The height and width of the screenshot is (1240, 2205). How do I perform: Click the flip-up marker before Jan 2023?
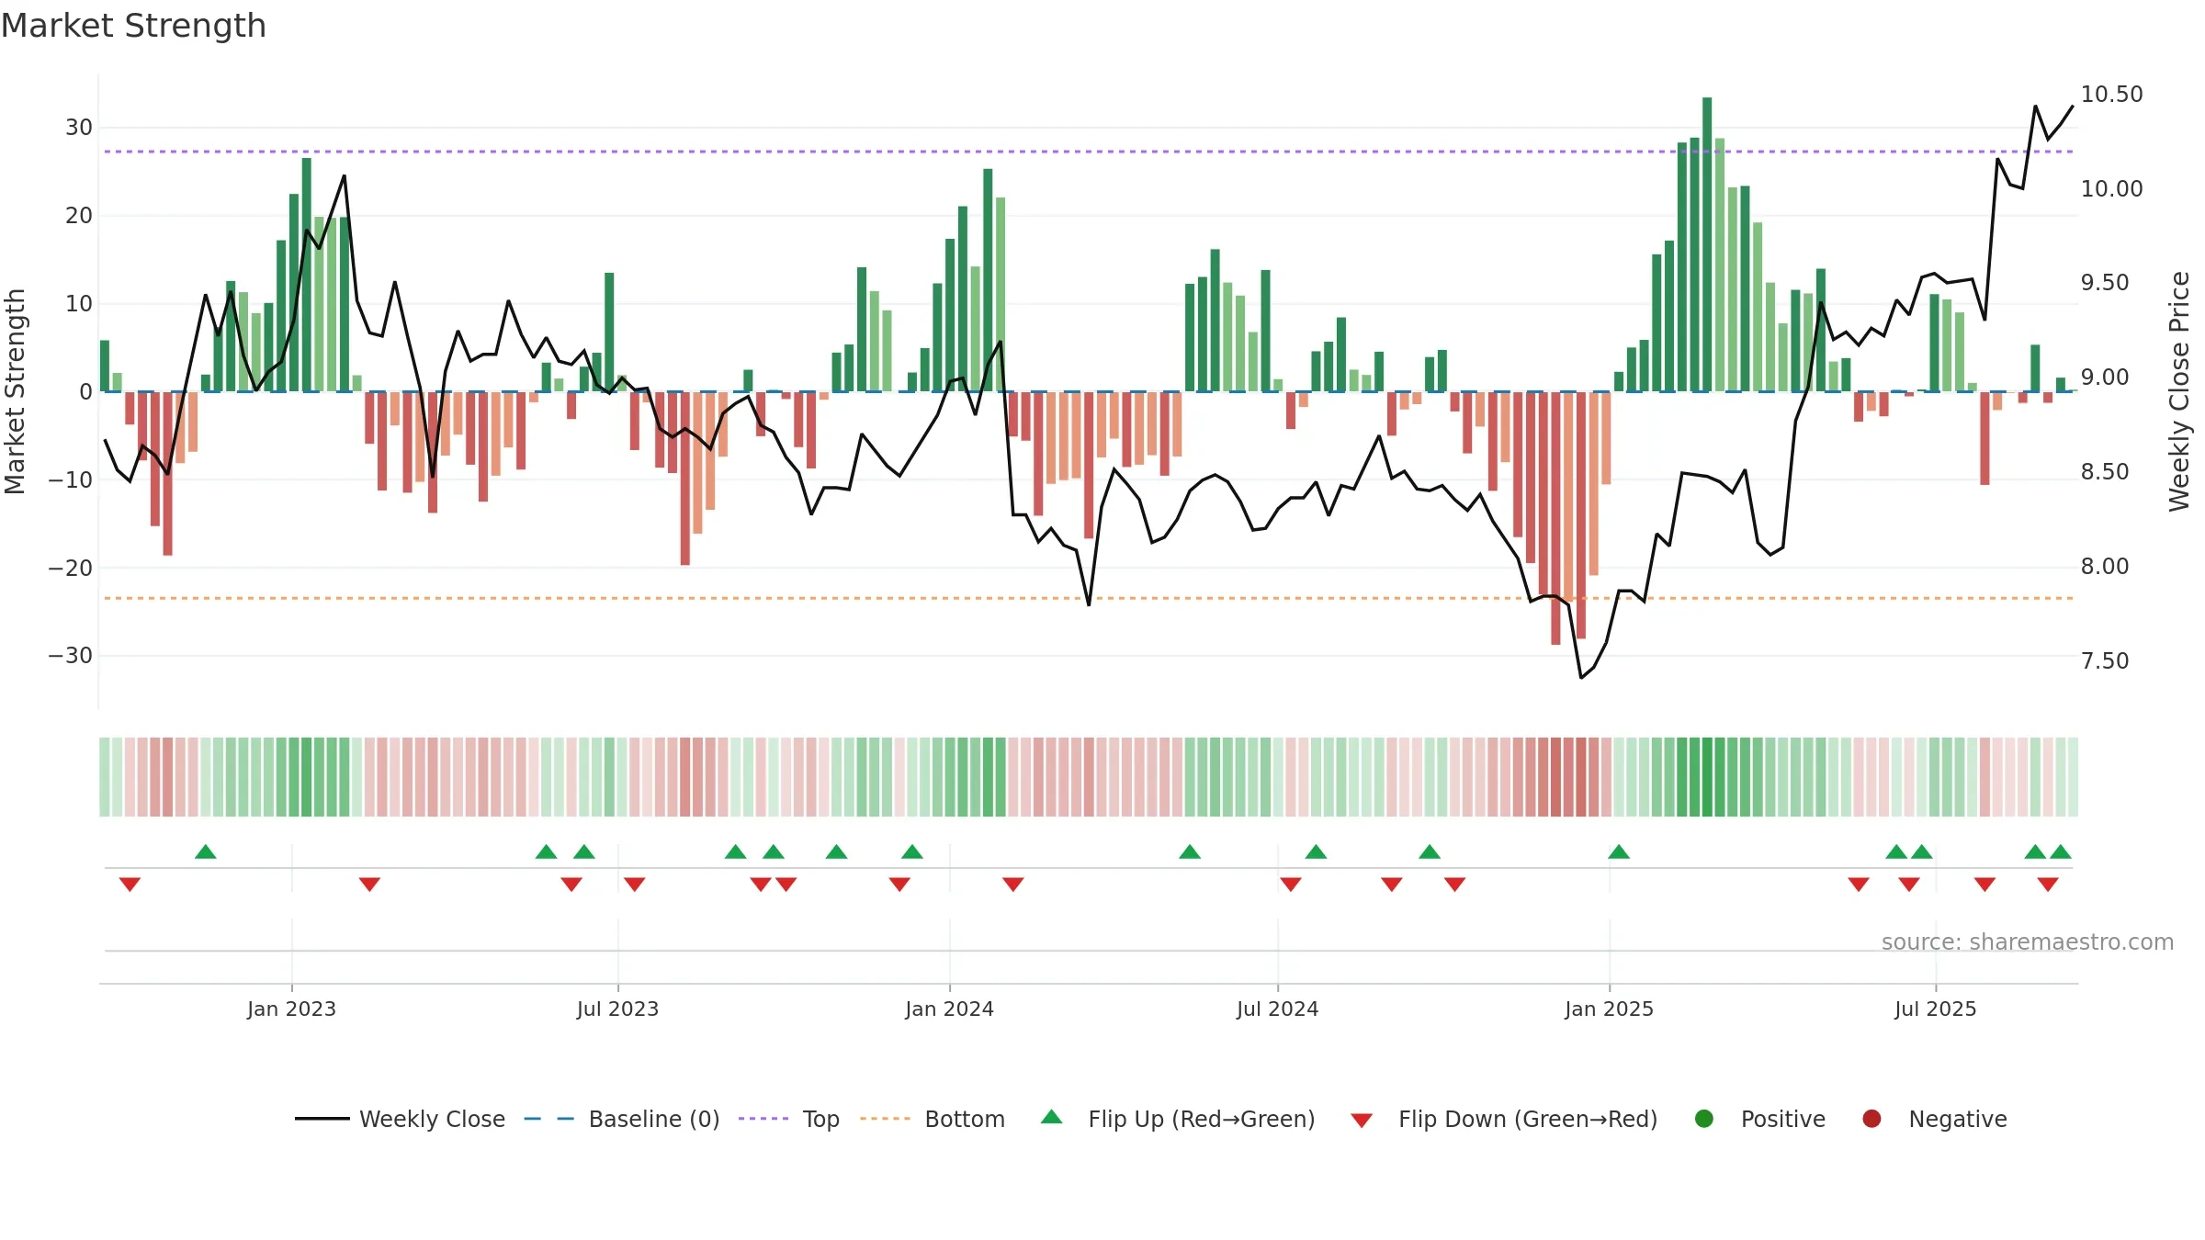point(206,851)
